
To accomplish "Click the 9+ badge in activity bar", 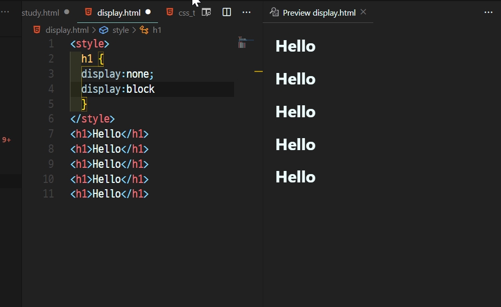I will coord(6,140).
